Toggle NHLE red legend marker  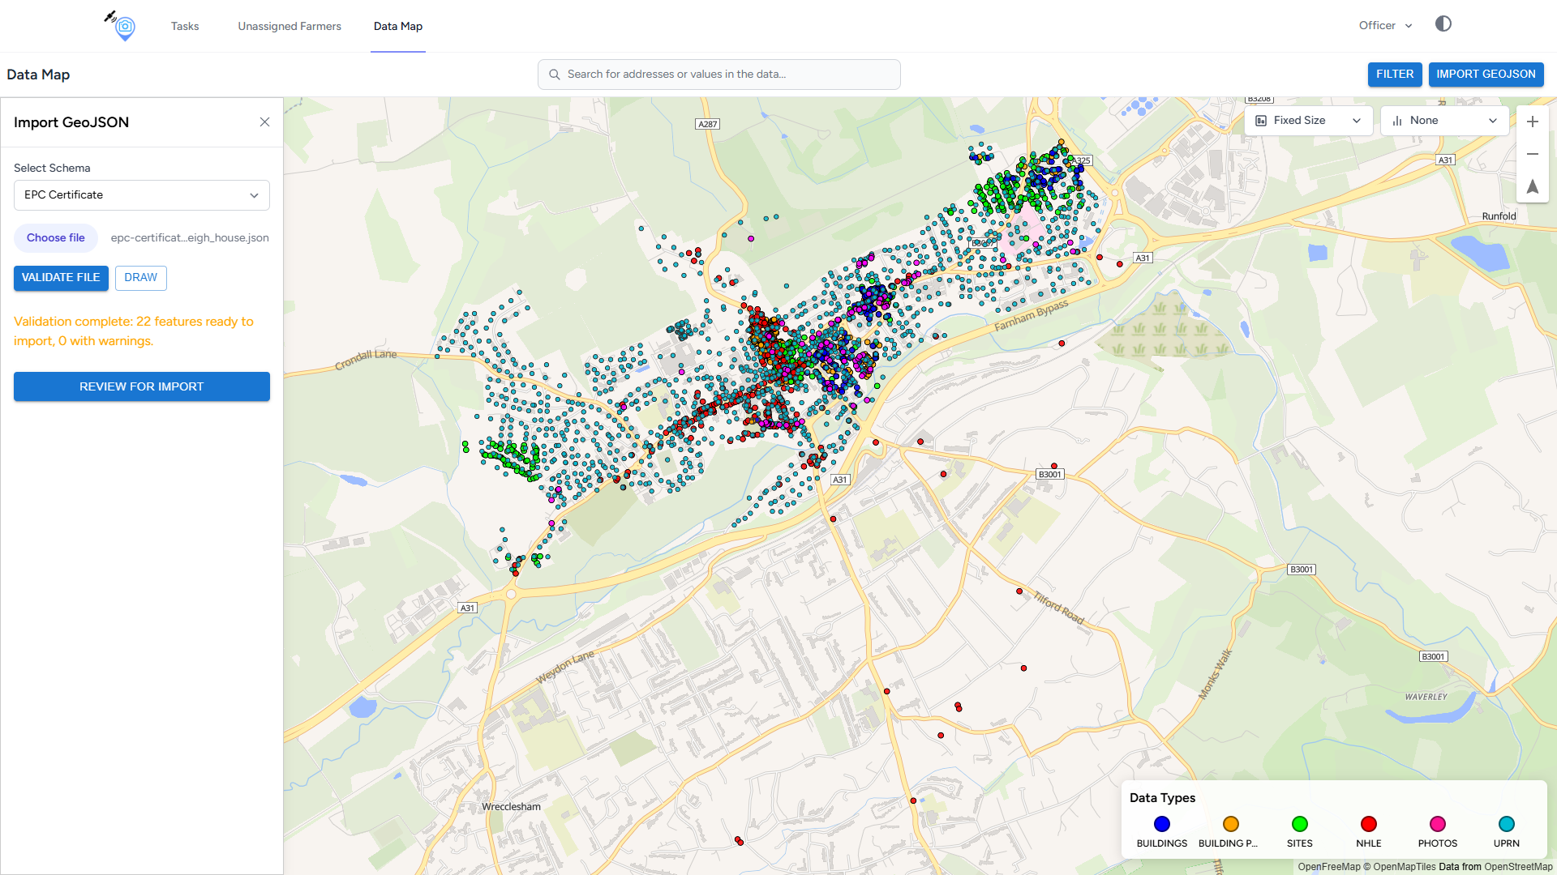click(1368, 824)
